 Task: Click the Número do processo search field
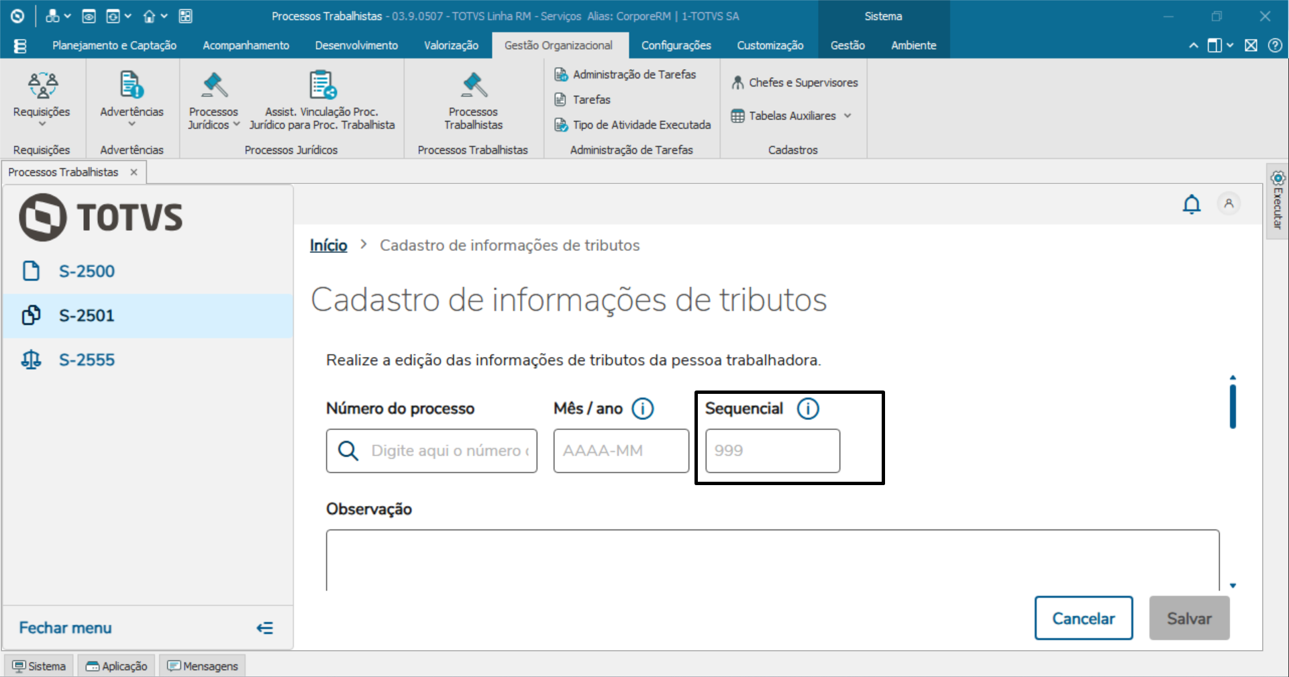[431, 451]
